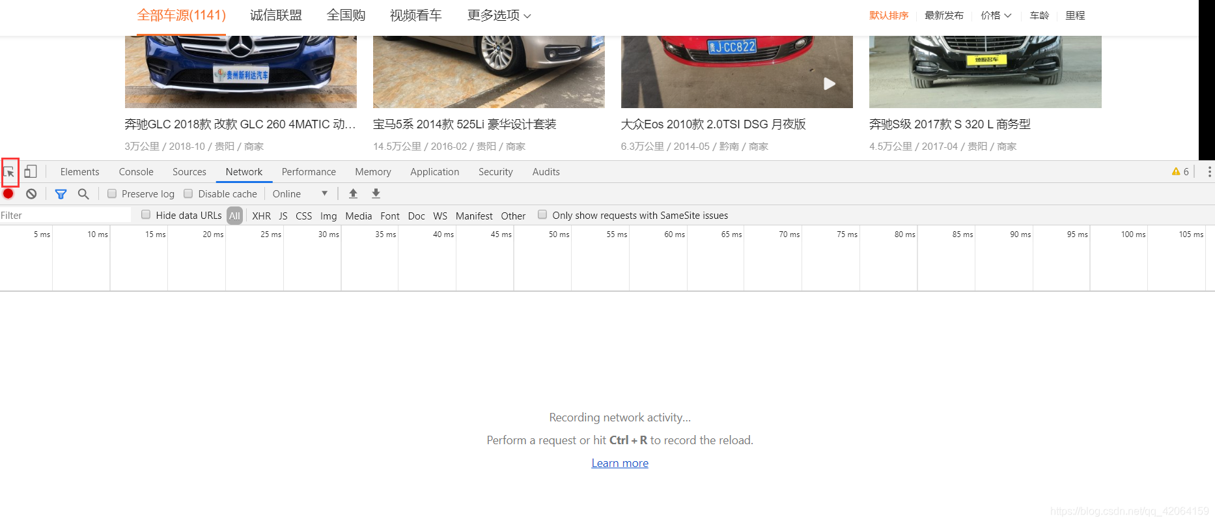This screenshot has height=523, width=1215.
Task: Export HAR file download arrow icon
Action: (376, 193)
